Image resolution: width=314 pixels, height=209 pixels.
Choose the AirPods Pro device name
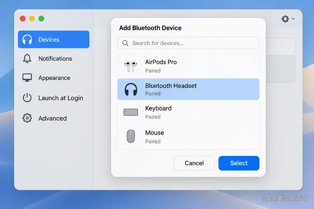(x=161, y=62)
